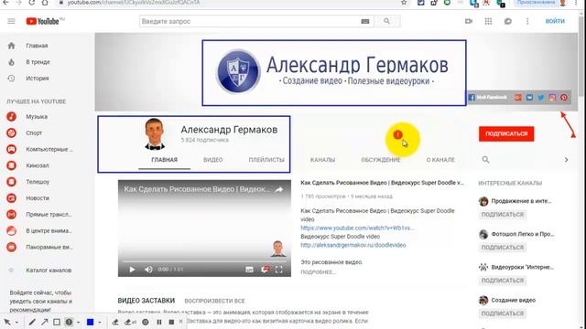Open the on-screen keyboard in search box
This screenshot has height=329, width=586.
tap(365, 22)
